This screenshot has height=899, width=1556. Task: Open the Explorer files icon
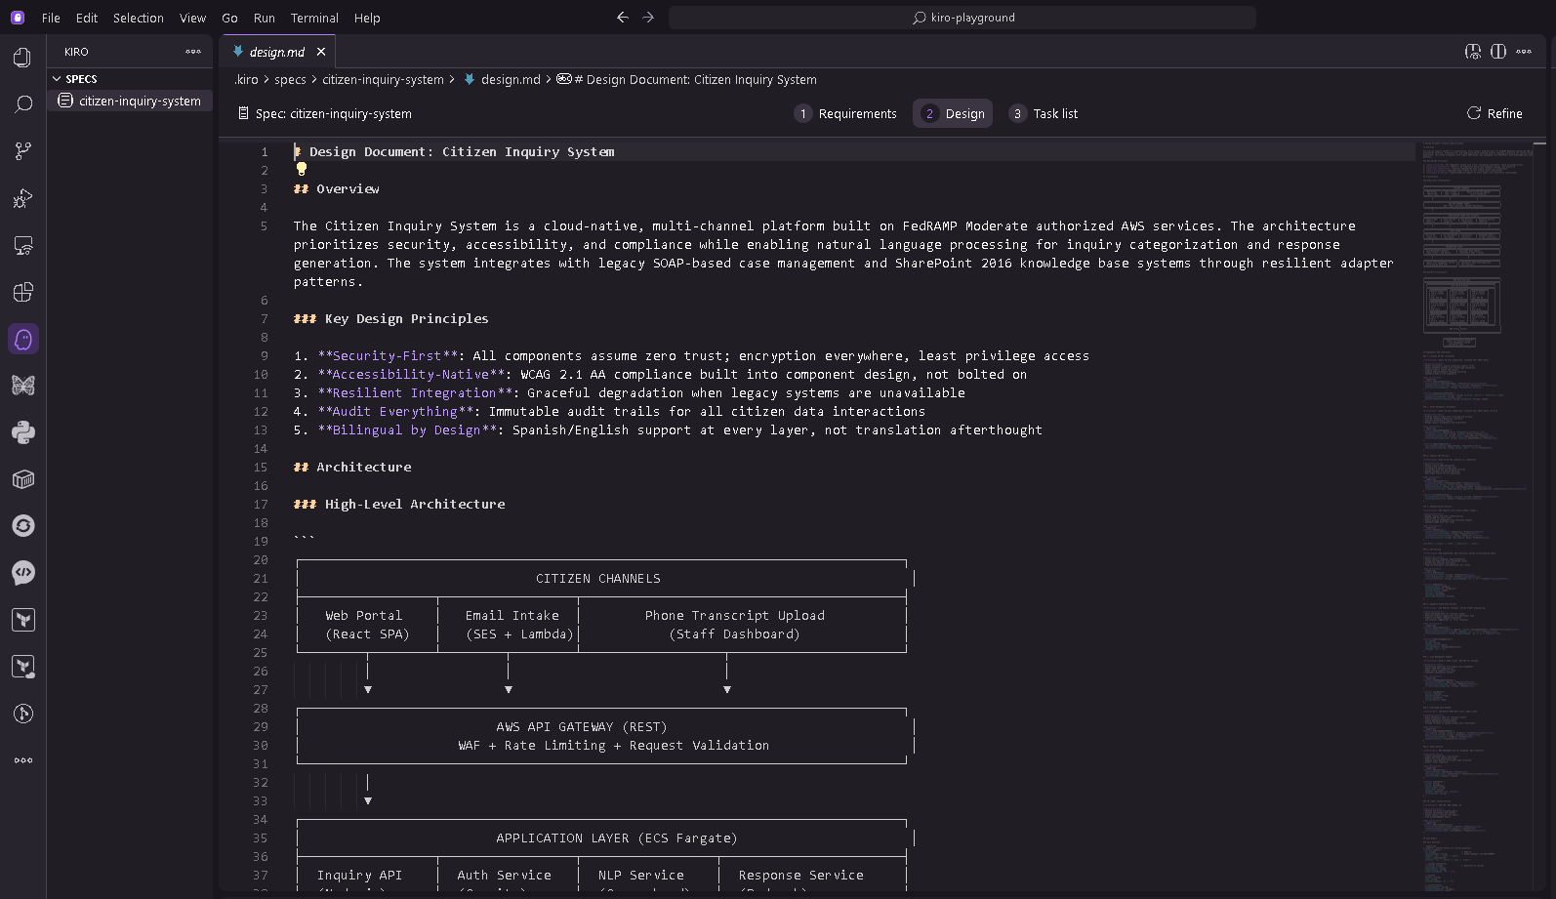pos(23,58)
